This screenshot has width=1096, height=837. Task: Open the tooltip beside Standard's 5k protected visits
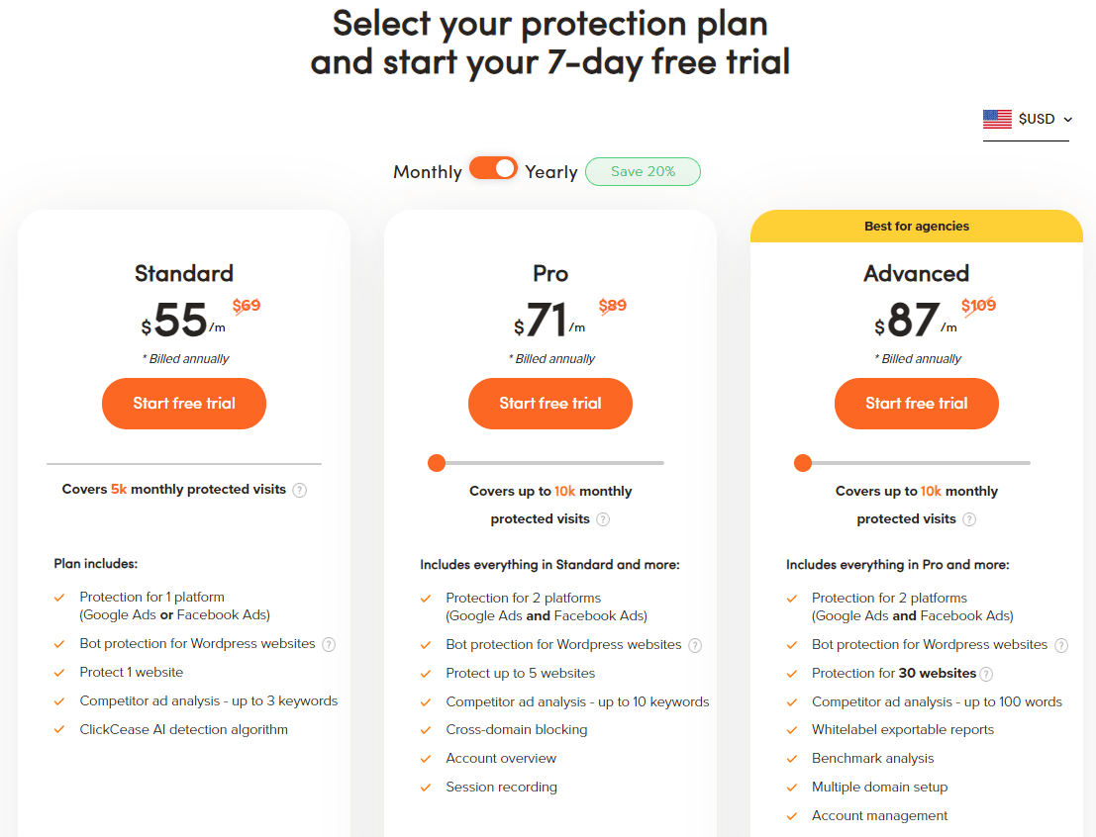(x=300, y=490)
